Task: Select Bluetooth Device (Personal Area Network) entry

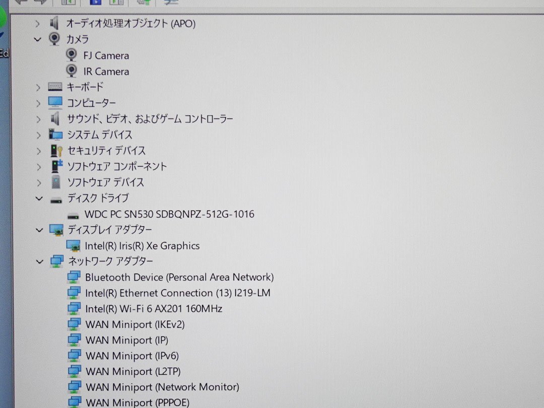Action: [179, 277]
